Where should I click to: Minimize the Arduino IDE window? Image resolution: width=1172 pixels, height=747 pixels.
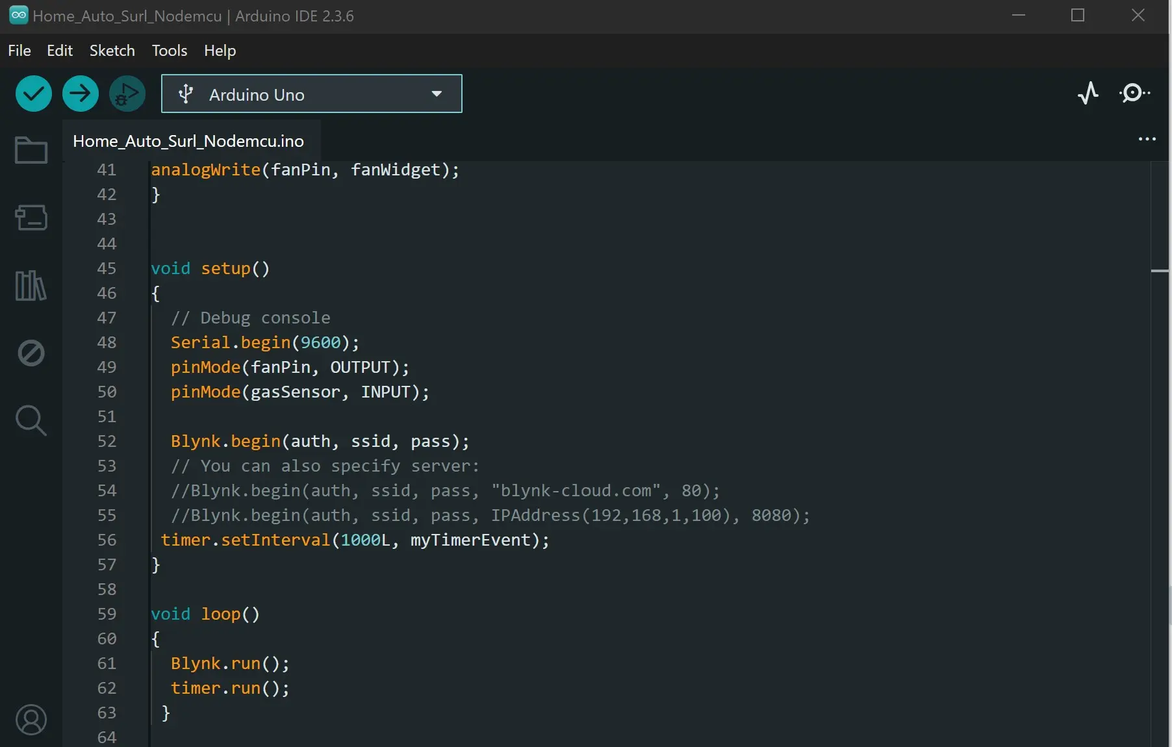point(1019,15)
